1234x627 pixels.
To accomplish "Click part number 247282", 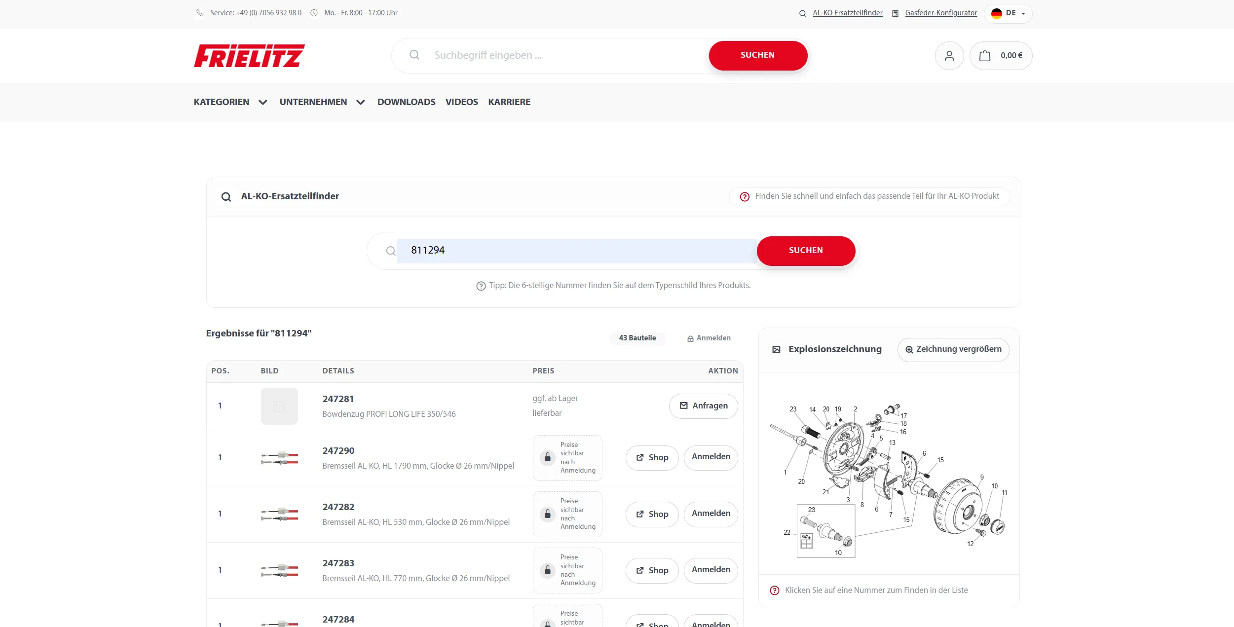I will pos(338,507).
